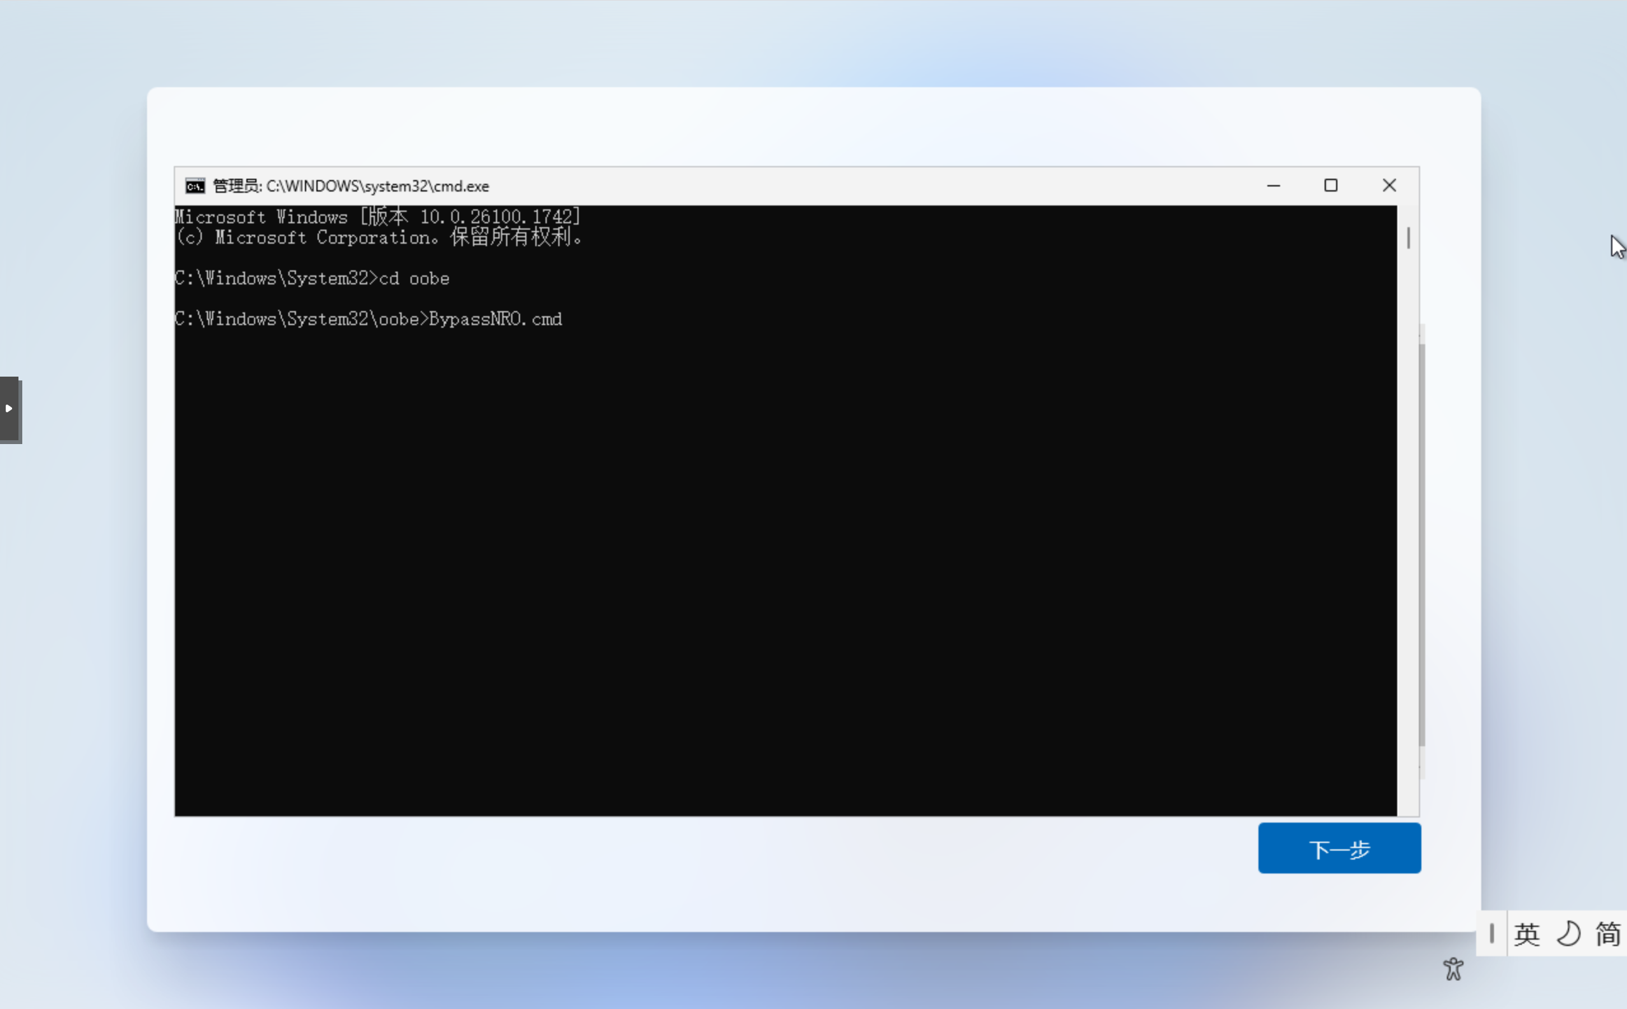This screenshot has height=1009, width=1627.
Task: Click the 下一步 button
Action: [x=1339, y=848]
